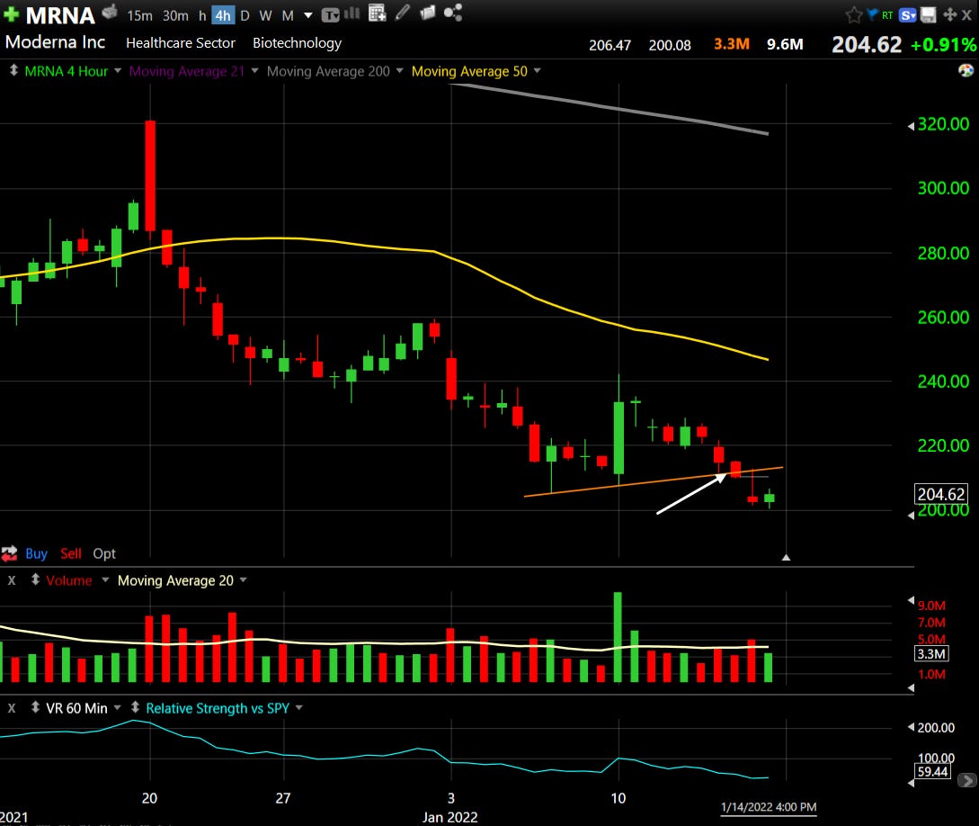
Task: Open the chart template T icon
Action: (330, 15)
